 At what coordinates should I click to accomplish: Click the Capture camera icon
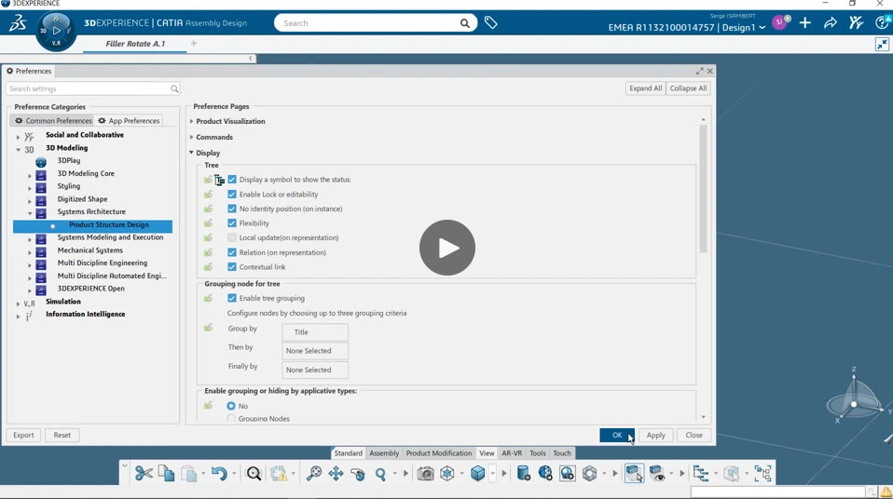(425, 473)
